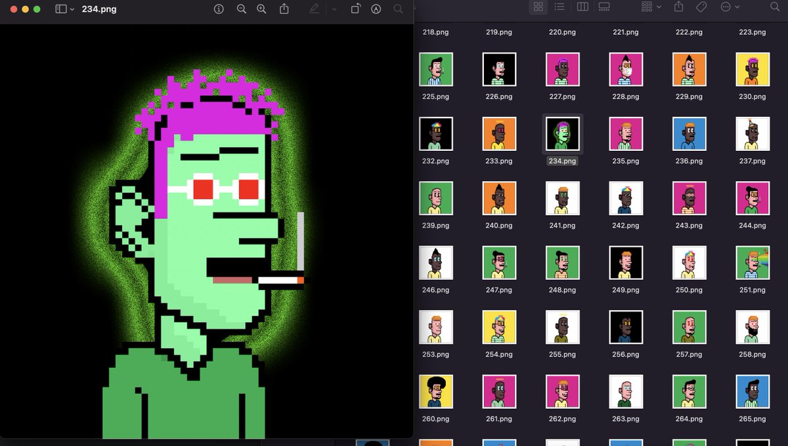Select thumbnail for 235.png
This screenshot has width=788, height=446.
click(626, 134)
